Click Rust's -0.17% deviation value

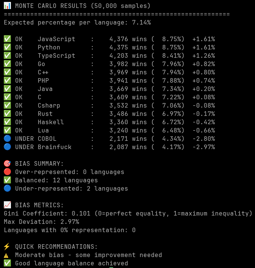point(203,114)
